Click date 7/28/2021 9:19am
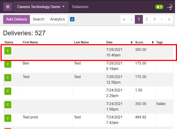The width and height of the screenshot is (177, 129). 114,66
